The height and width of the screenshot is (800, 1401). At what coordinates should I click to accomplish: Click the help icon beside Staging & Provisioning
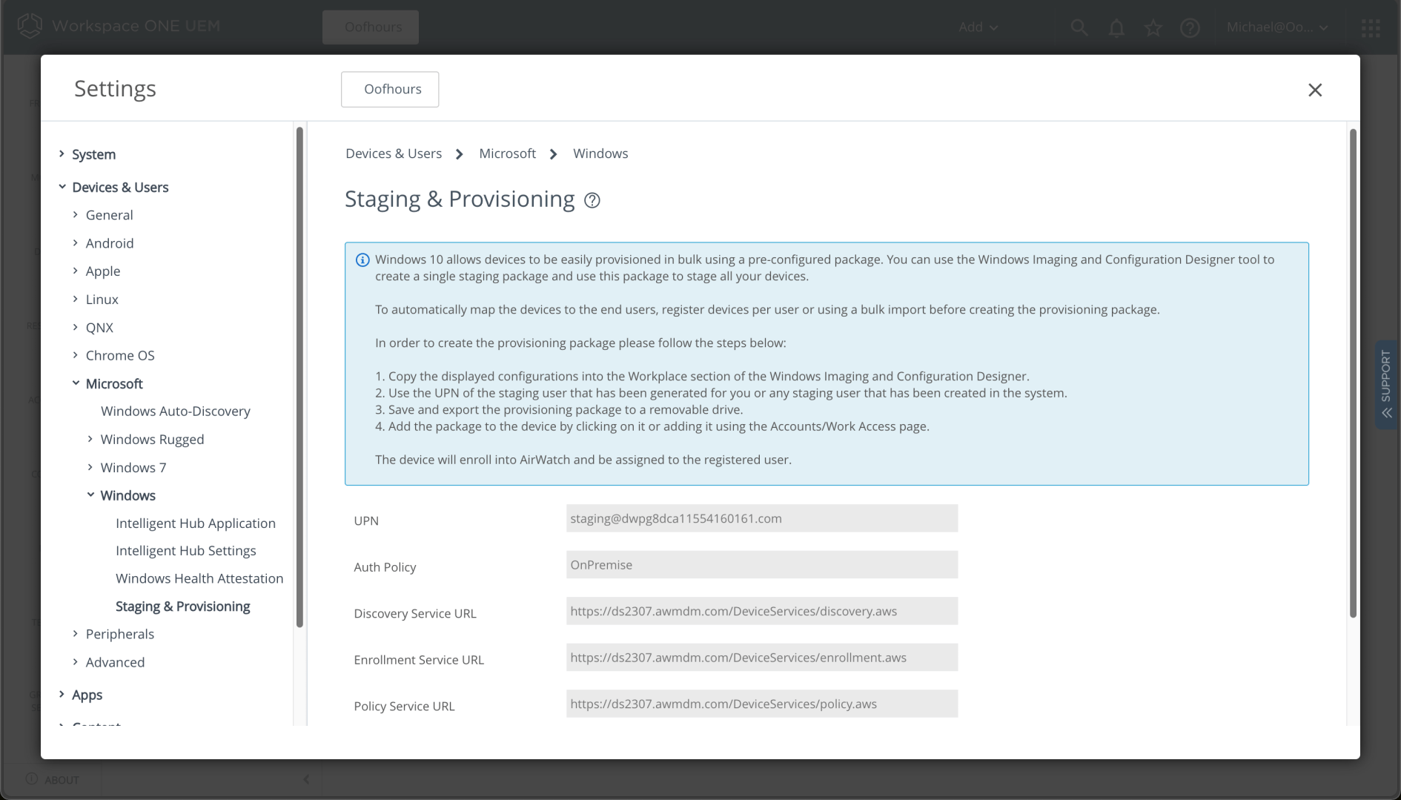[592, 200]
